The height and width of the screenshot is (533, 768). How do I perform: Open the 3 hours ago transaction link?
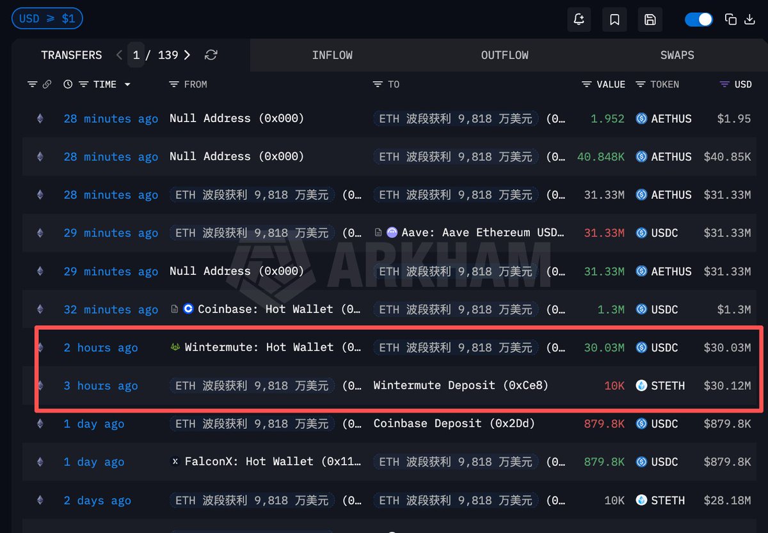[x=100, y=386]
